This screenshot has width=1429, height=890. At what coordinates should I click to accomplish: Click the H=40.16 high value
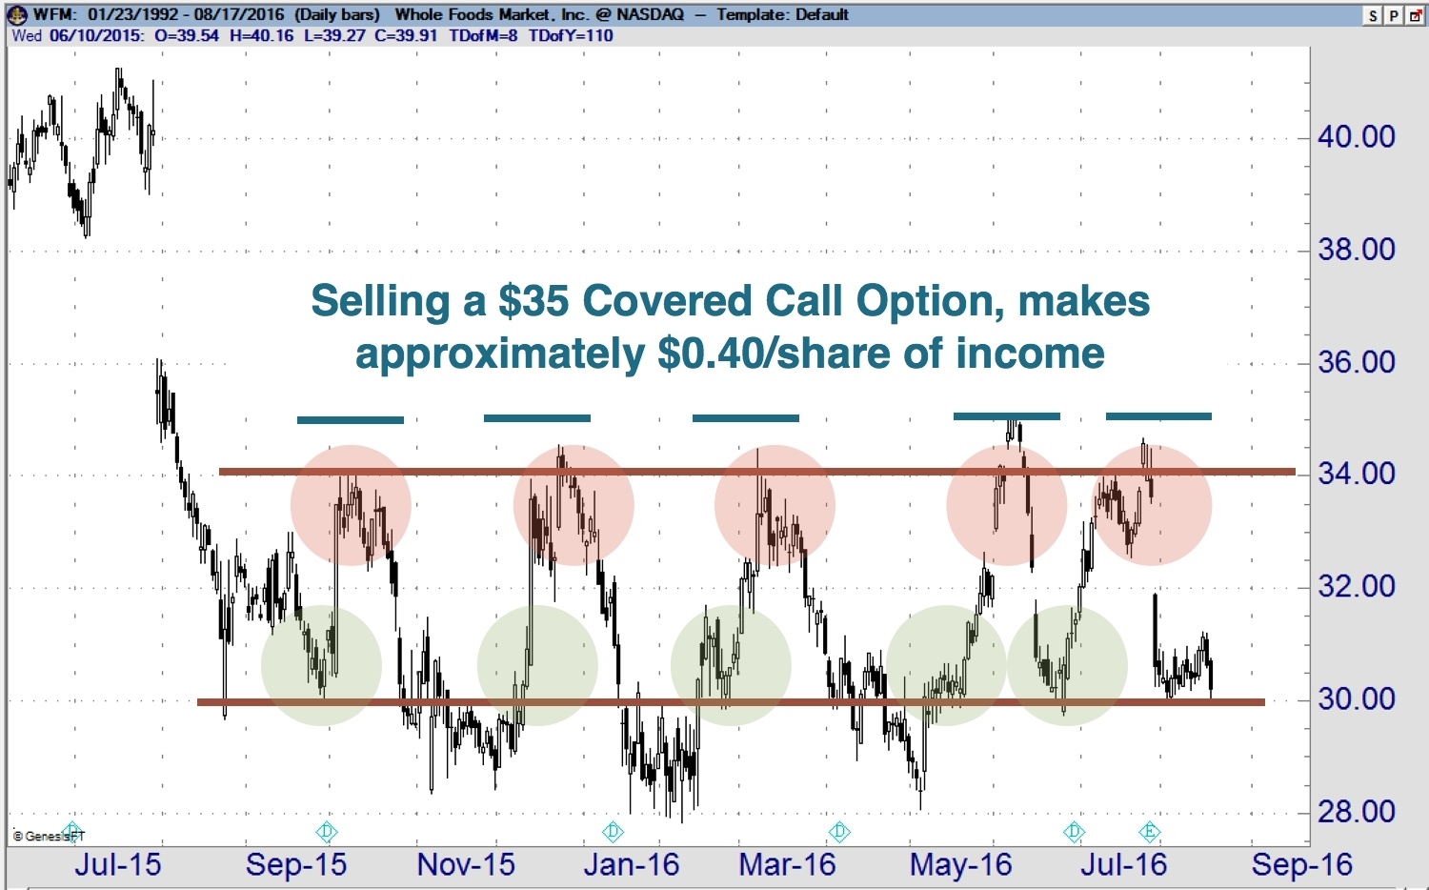pyautogui.click(x=262, y=35)
